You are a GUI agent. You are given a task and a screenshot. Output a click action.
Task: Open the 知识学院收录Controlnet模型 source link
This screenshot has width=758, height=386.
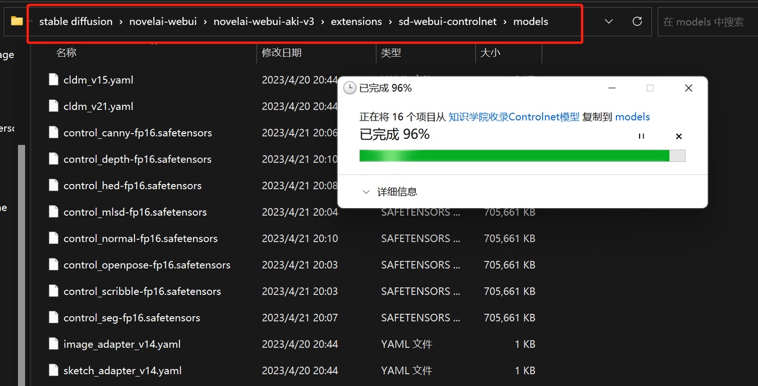514,117
